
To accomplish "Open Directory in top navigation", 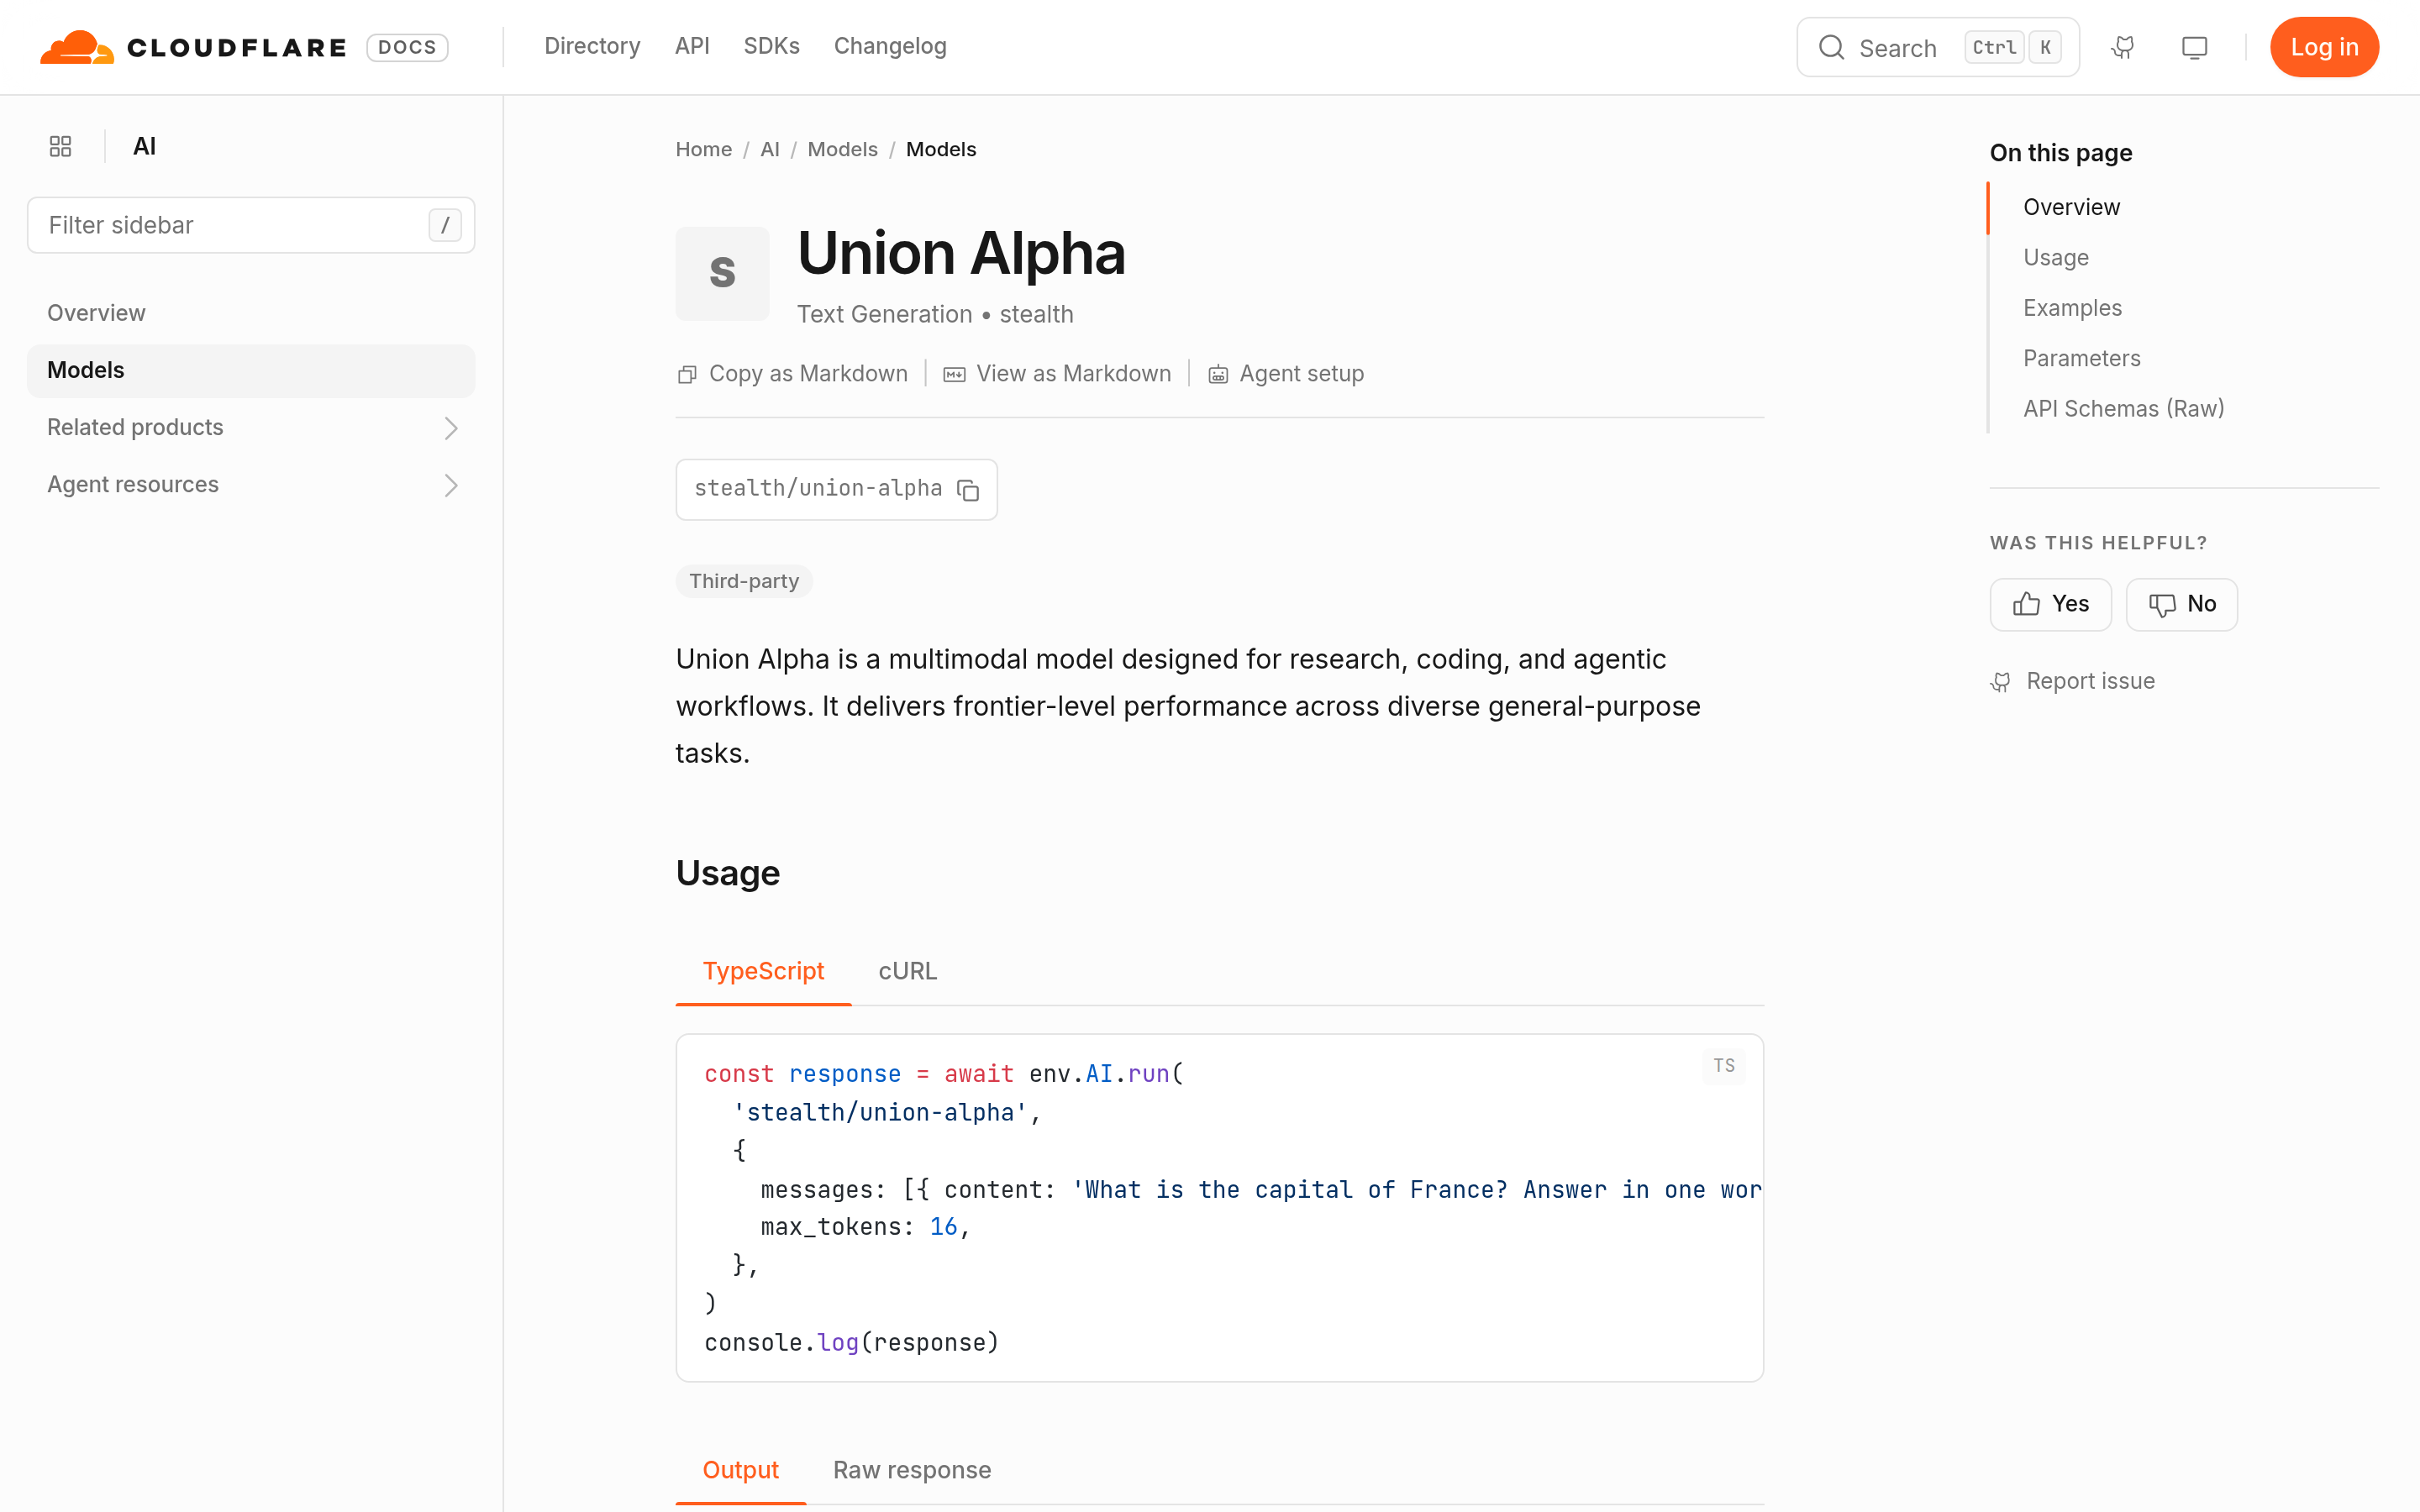I will click(x=592, y=46).
